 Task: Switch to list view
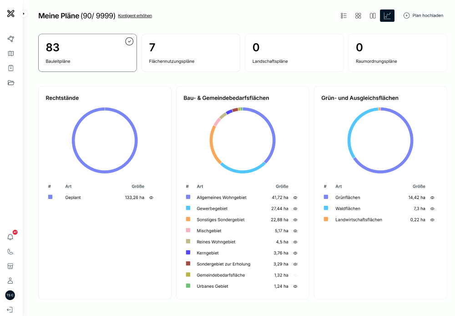(344, 15)
